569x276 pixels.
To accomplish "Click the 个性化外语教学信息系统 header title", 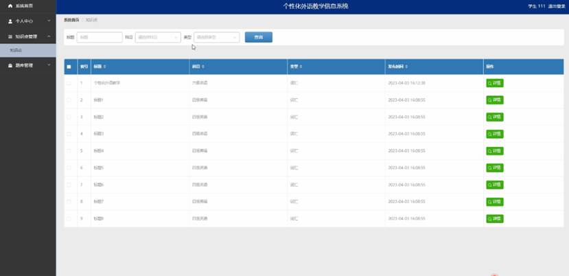I will tap(316, 6).
